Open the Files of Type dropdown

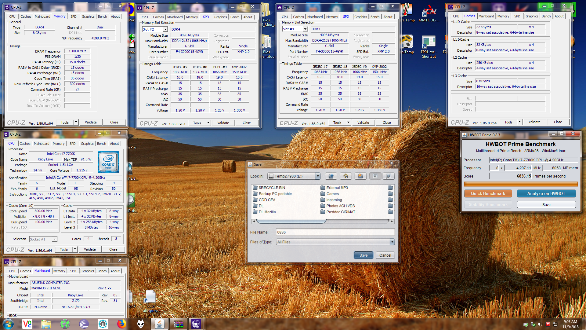pyautogui.click(x=392, y=242)
